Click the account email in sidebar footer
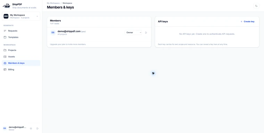Screen dimensions: 264x133 tap(17, 127)
